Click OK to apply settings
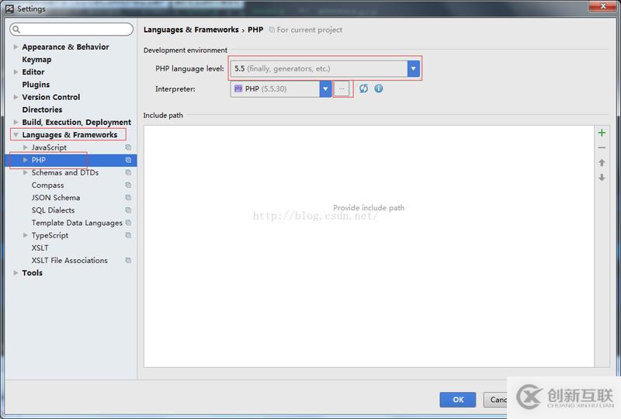 458,400
